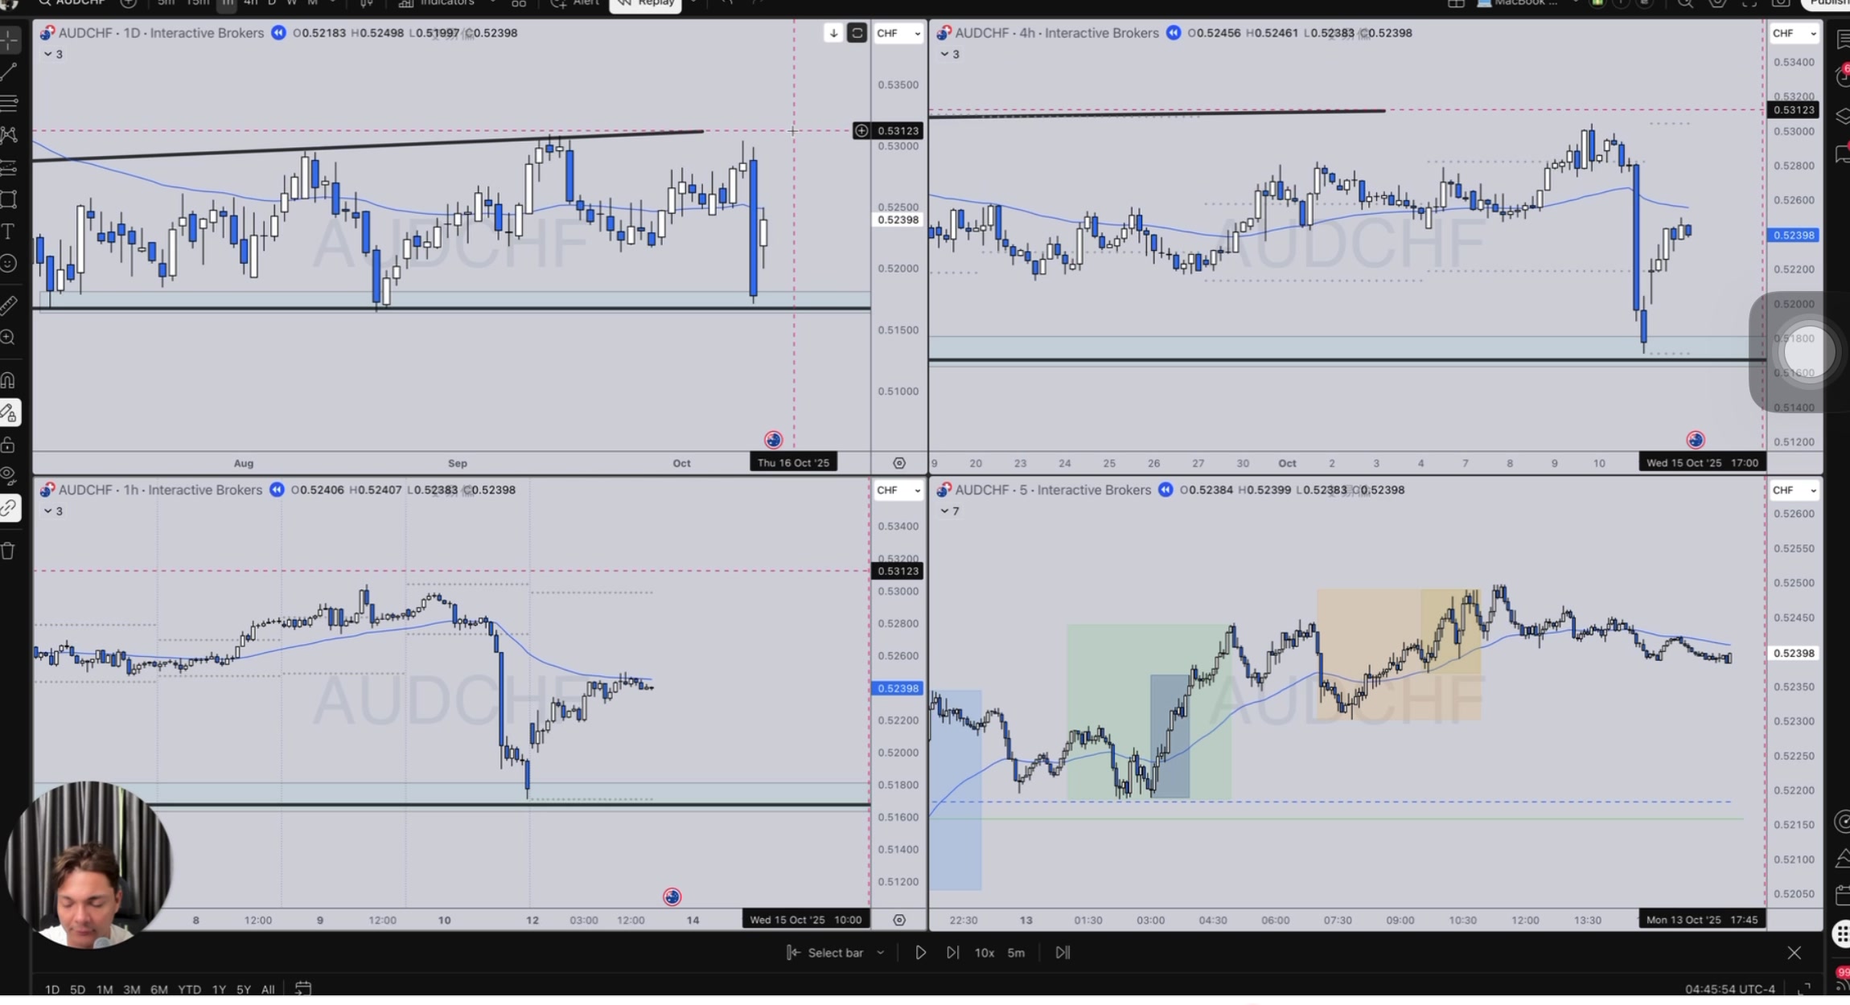Click the 10x replay speed control
This screenshot has width=1850, height=1005.
pos(983,953)
